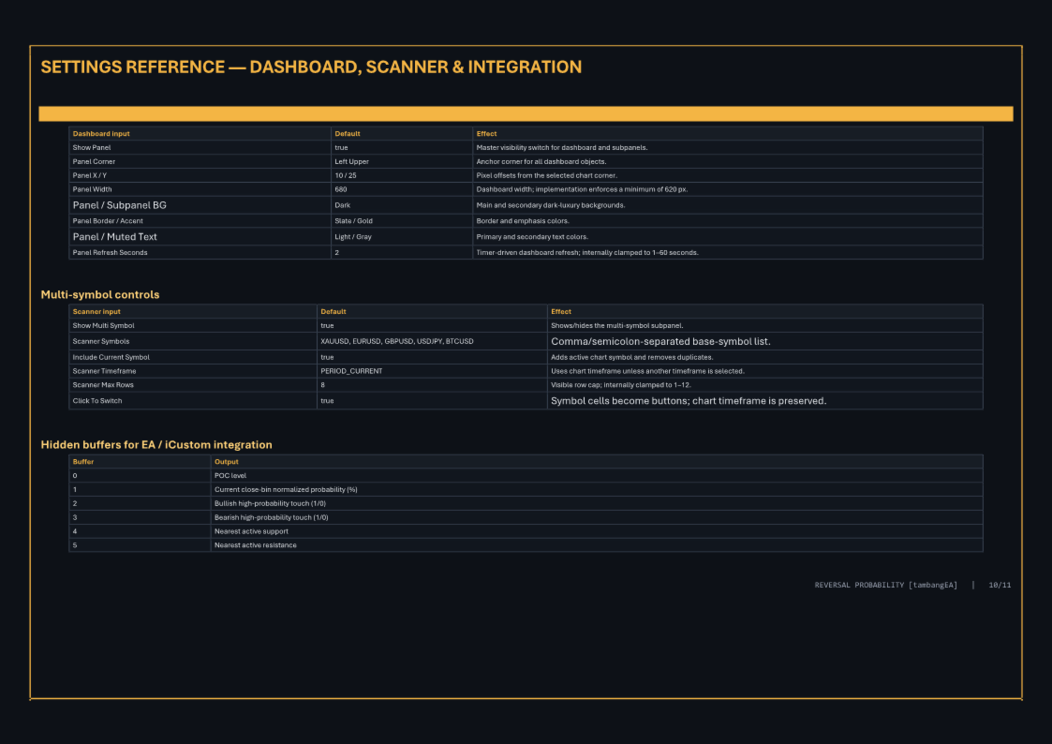Click the Panel Refresh Seconds row label
The height and width of the screenshot is (744, 1052).
(x=110, y=253)
